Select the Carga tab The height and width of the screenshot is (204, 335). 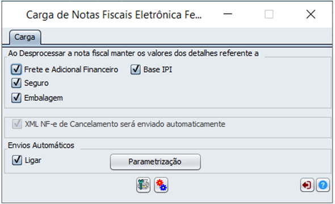click(x=25, y=37)
